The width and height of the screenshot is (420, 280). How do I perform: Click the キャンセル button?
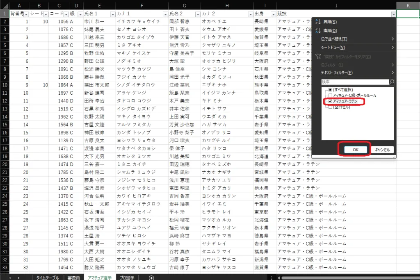click(382, 150)
